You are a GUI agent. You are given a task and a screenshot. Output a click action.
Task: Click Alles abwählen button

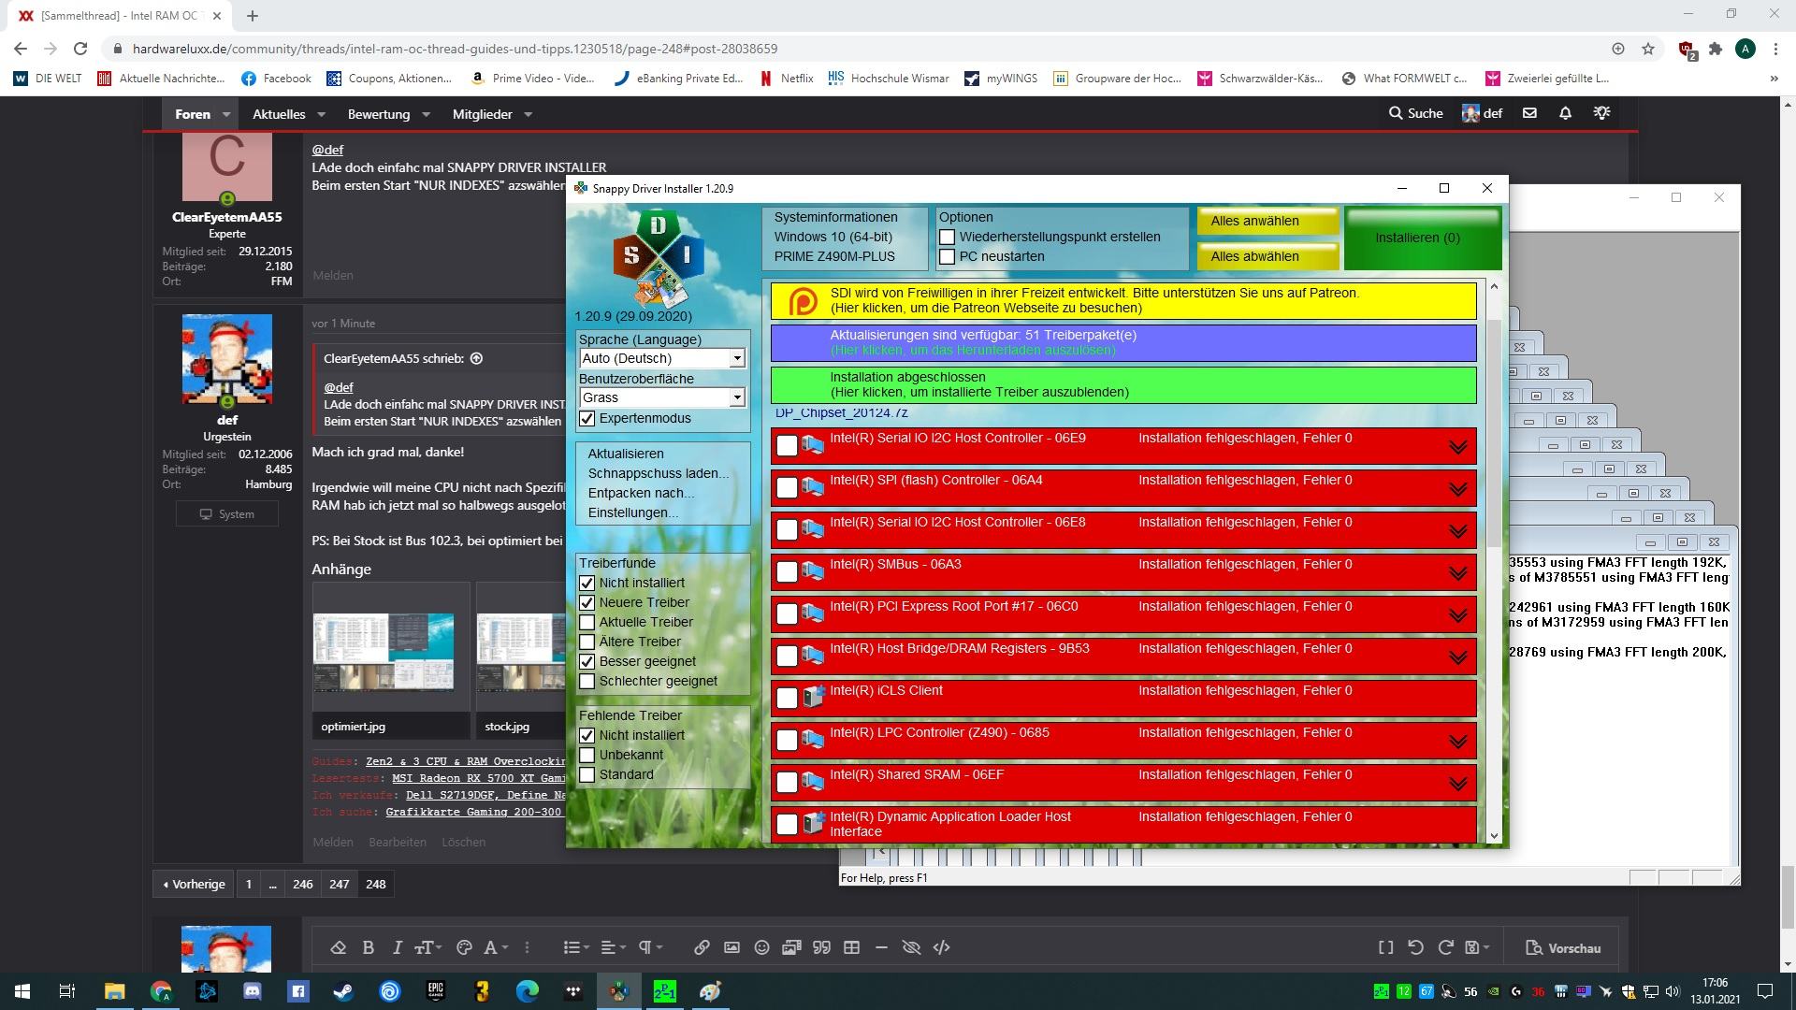coord(1267,256)
